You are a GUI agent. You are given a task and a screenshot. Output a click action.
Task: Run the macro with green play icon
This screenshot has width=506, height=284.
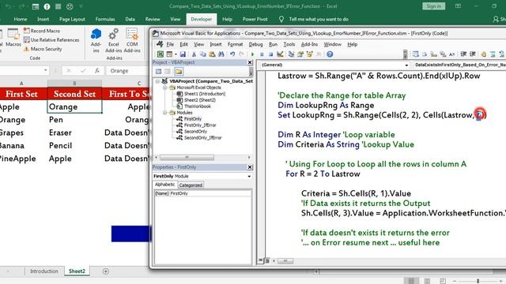click(x=253, y=54)
